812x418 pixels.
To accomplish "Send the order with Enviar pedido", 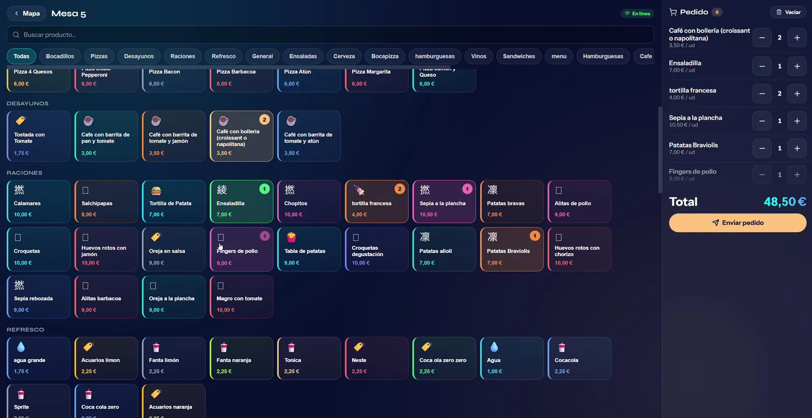I will [x=737, y=223].
